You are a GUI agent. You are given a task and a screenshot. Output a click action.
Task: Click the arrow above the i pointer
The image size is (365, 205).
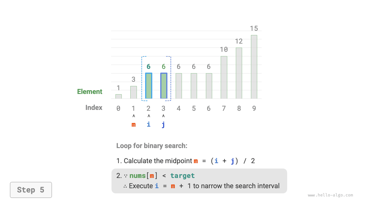(x=149, y=116)
